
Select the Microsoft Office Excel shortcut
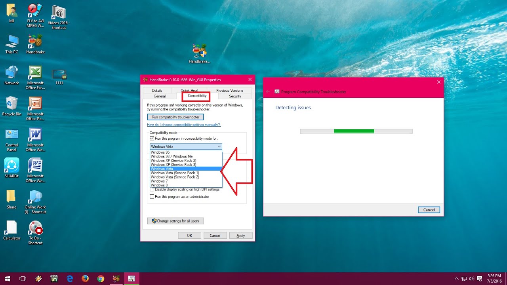(x=35, y=78)
